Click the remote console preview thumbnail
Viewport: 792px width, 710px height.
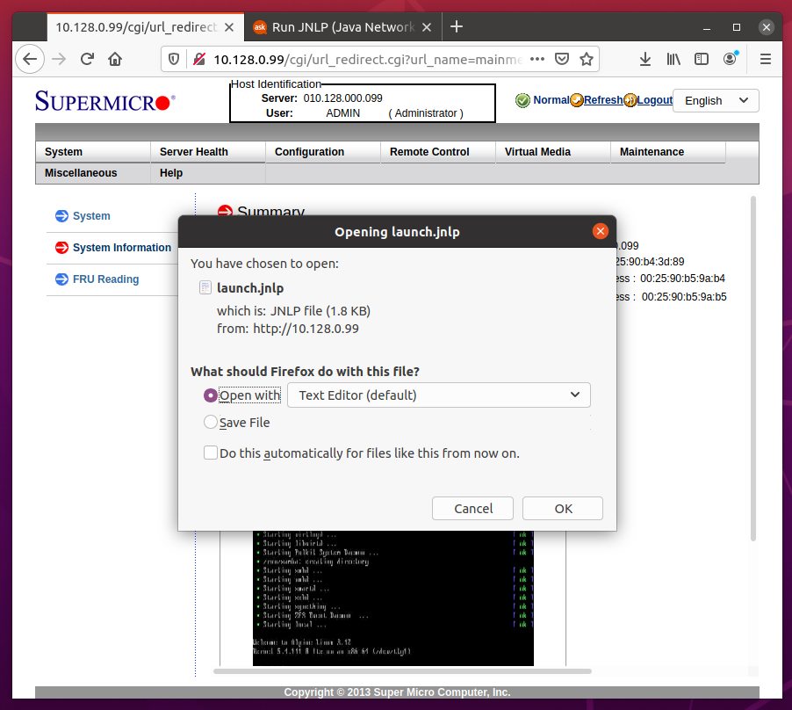point(393,598)
